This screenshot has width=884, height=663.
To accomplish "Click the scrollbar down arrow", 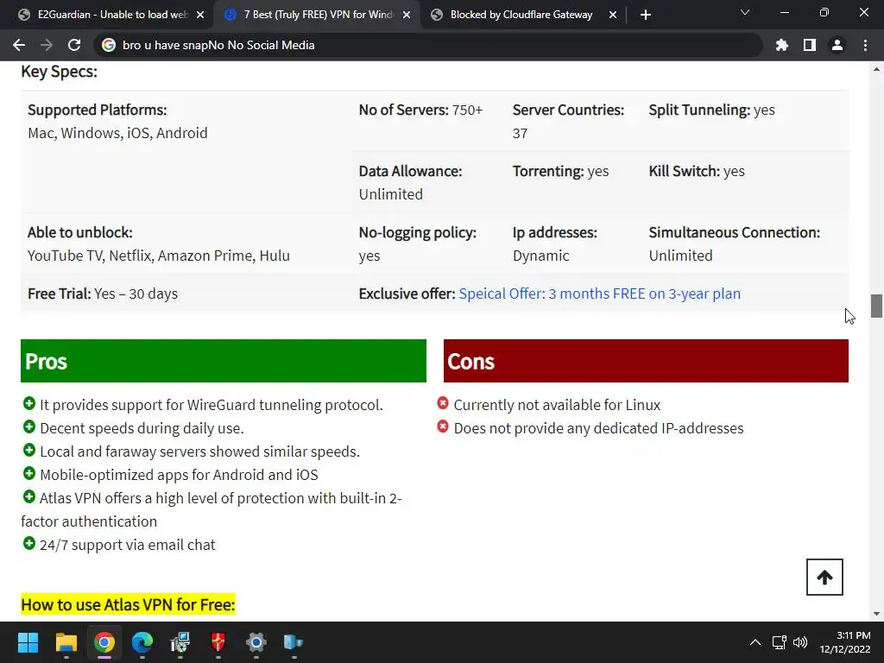I will [876, 614].
